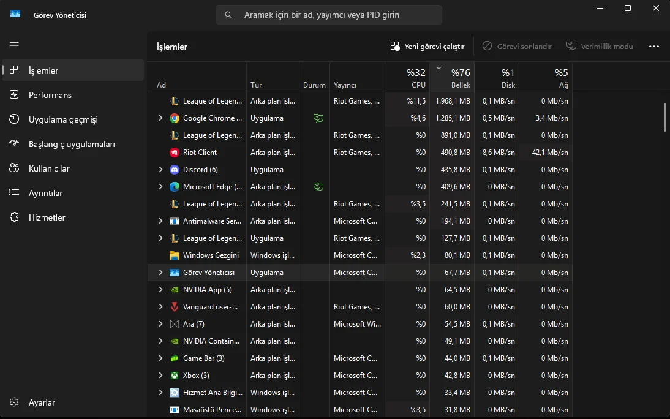Select the Windows Gezgini row name
The width and height of the screenshot is (670, 419).
211,255
